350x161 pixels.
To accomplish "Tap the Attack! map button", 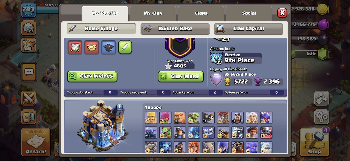I will pos(36,142).
